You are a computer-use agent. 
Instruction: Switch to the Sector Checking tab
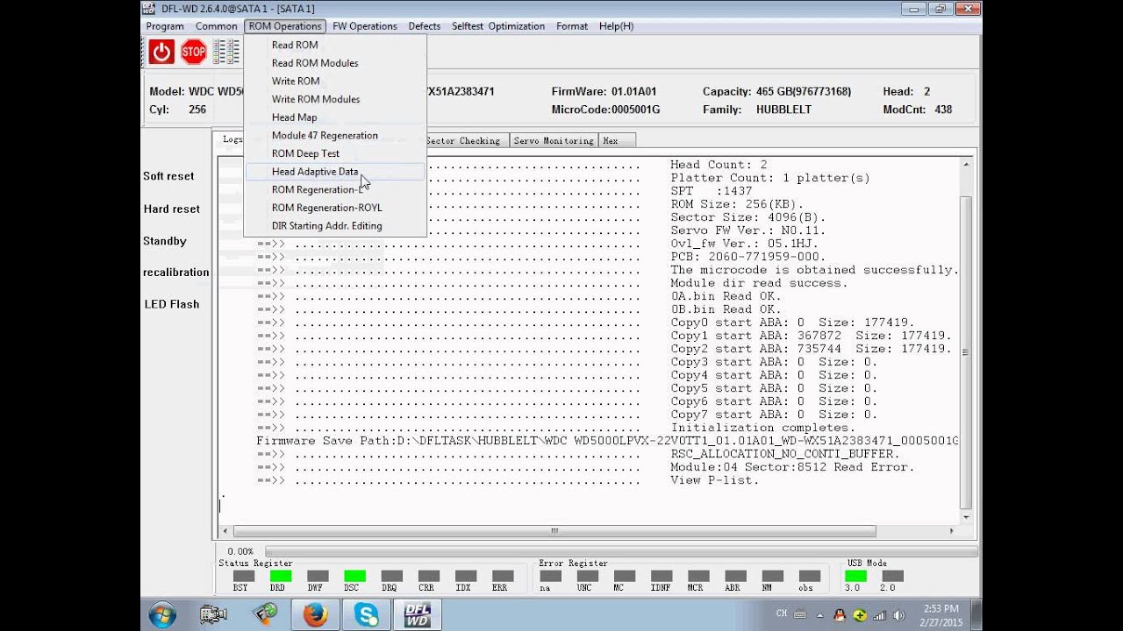click(x=463, y=140)
